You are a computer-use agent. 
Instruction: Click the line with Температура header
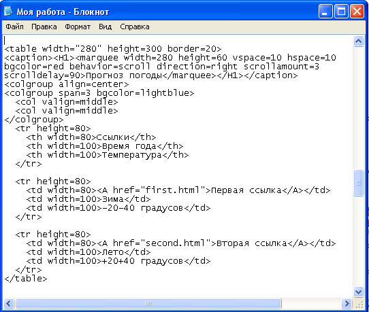tap(108, 155)
